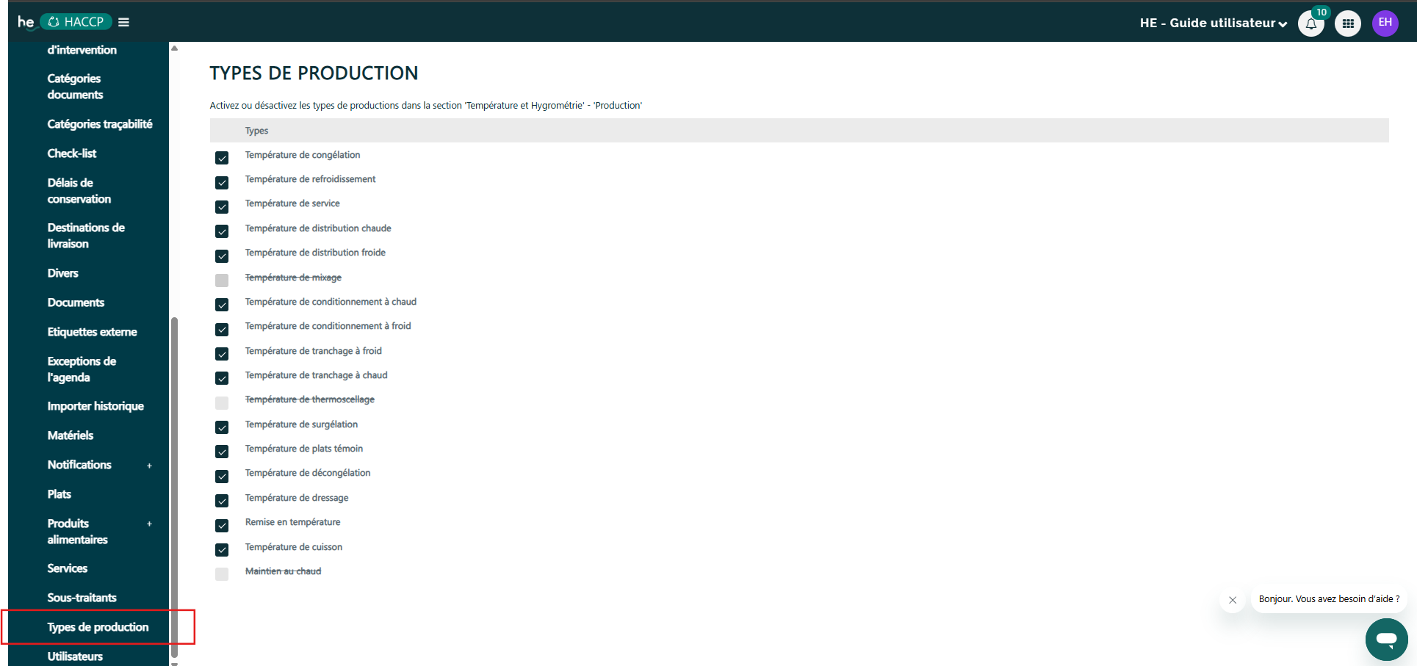
Task: Open Catégories traçabilité in sidebar
Action: [100, 124]
